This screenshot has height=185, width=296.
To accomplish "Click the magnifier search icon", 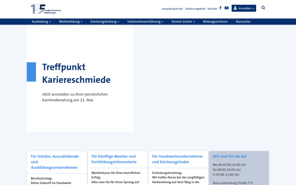I will (x=263, y=8).
